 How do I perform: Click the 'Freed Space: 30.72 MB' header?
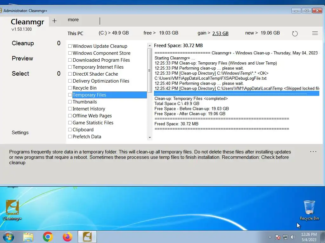178,46
